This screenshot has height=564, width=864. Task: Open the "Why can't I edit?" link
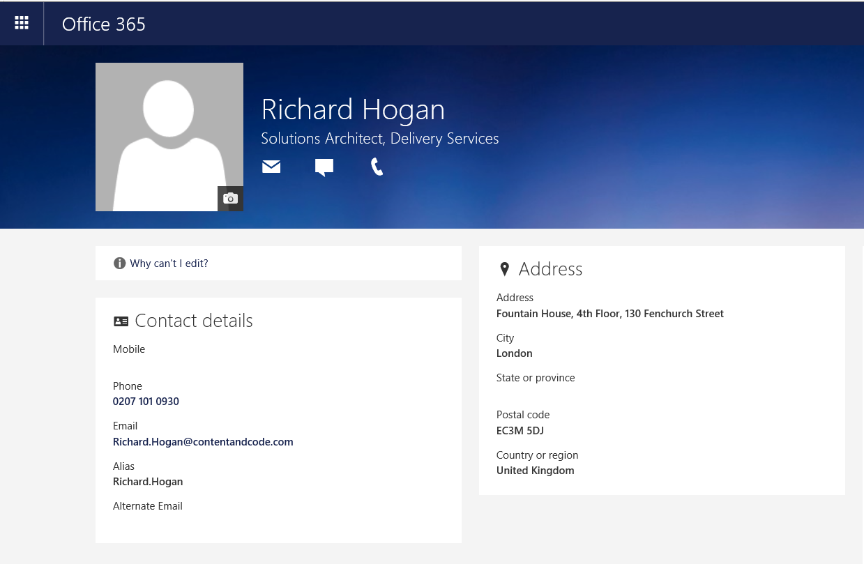click(169, 264)
